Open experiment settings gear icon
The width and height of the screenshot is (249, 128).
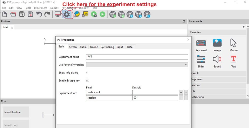[67, 14]
